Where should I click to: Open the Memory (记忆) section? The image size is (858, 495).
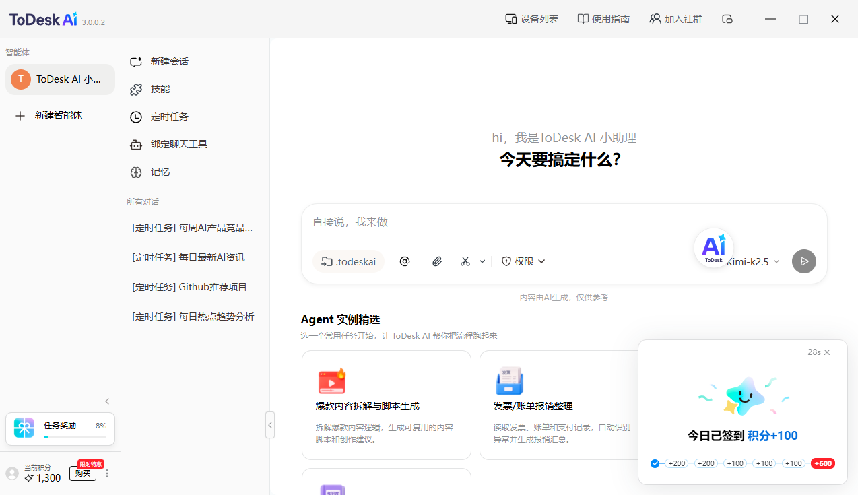coord(195,172)
